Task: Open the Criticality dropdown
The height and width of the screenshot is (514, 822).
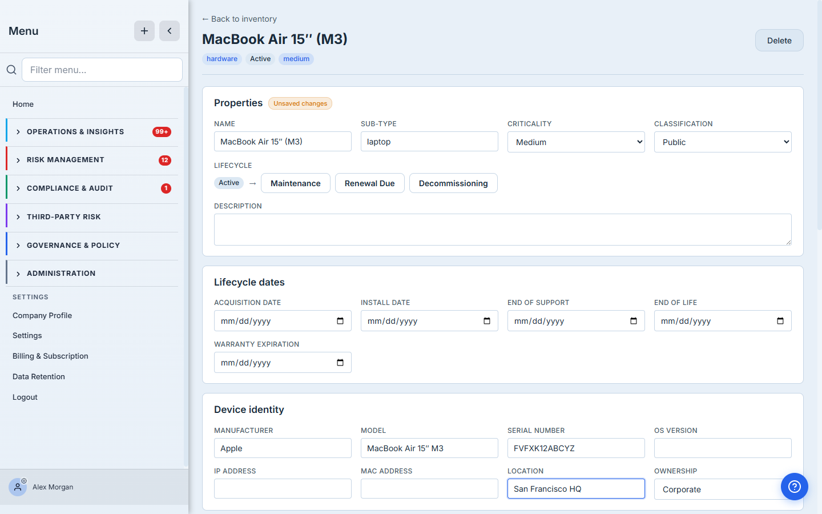Action: 576,142
